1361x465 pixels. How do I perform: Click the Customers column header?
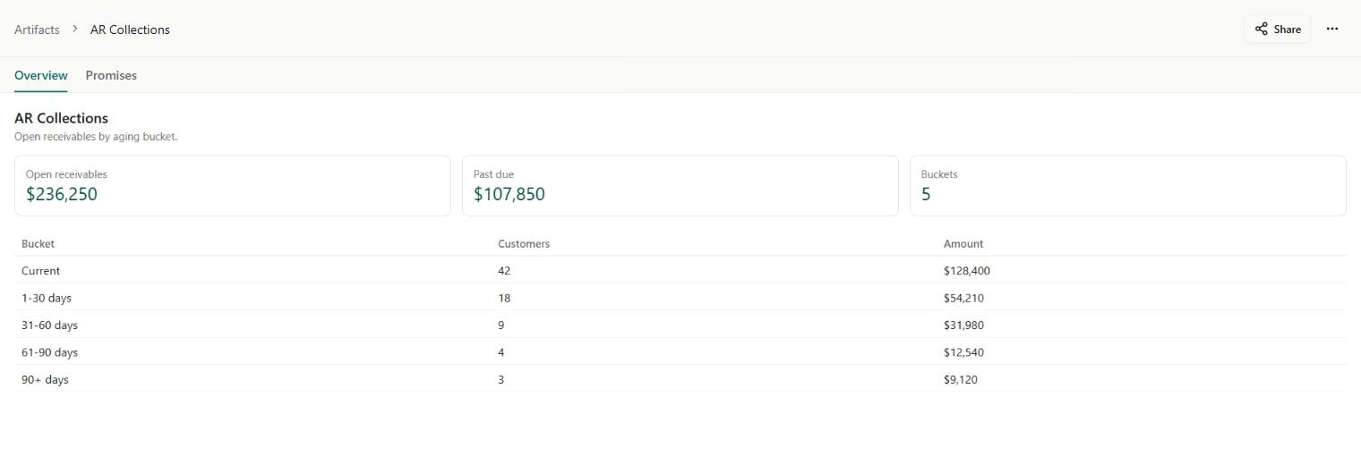(x=524, y=243)
